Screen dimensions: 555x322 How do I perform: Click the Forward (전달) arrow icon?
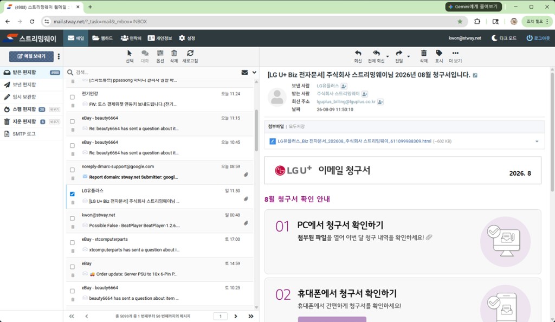(399, 53)
